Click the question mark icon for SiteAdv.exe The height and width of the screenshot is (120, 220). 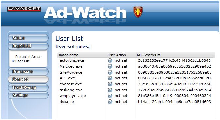click(x=110, y=72)
